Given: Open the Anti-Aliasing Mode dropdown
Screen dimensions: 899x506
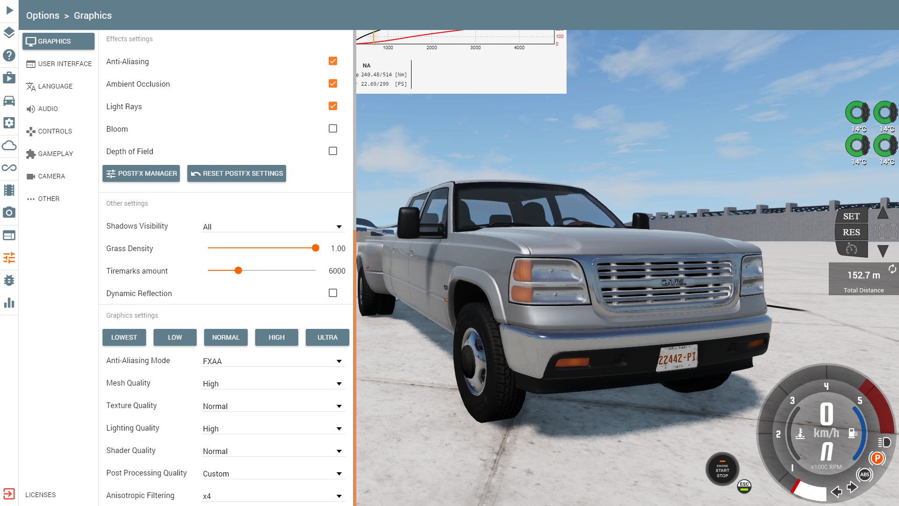Looking at the screenshot, I should [x=273, y=361].
